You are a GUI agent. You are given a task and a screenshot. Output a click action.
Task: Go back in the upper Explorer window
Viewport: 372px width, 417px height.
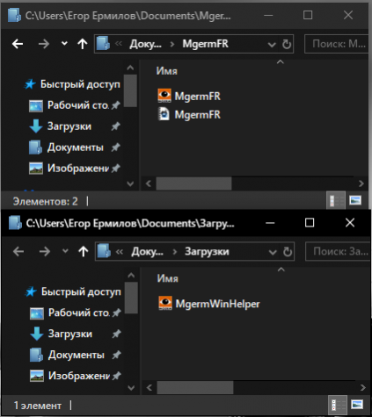tap(18, 44)
